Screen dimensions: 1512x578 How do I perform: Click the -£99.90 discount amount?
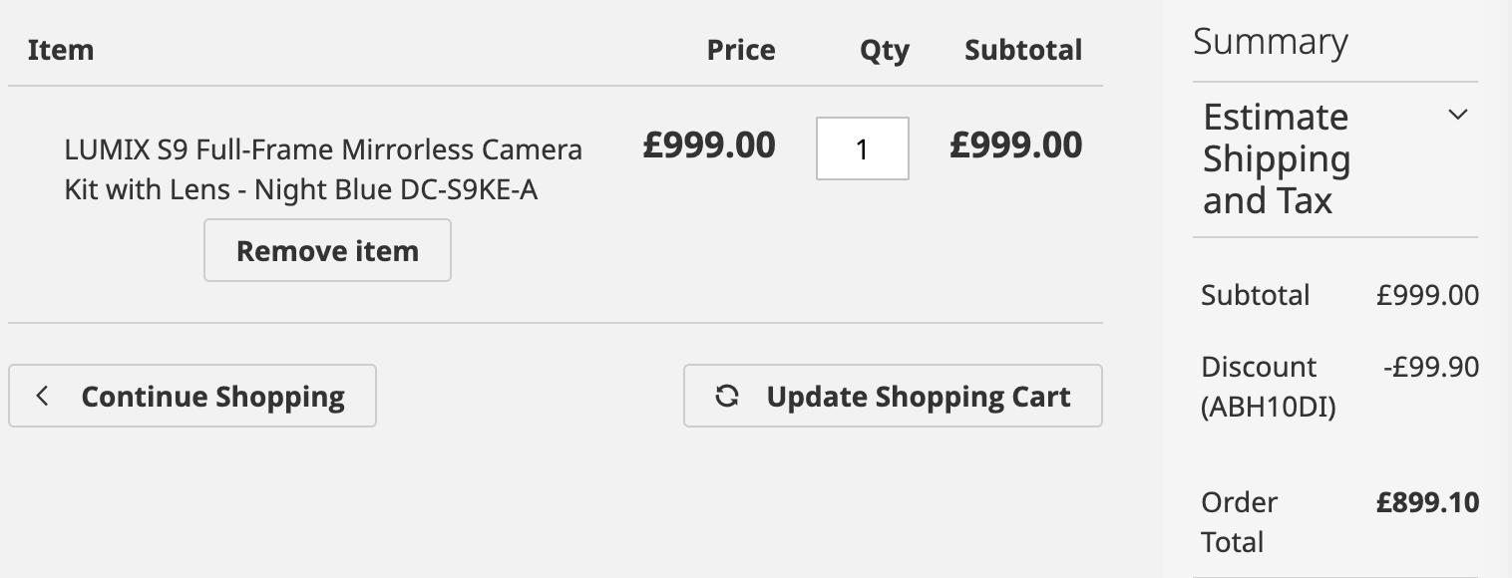(x=1431, y=367)
